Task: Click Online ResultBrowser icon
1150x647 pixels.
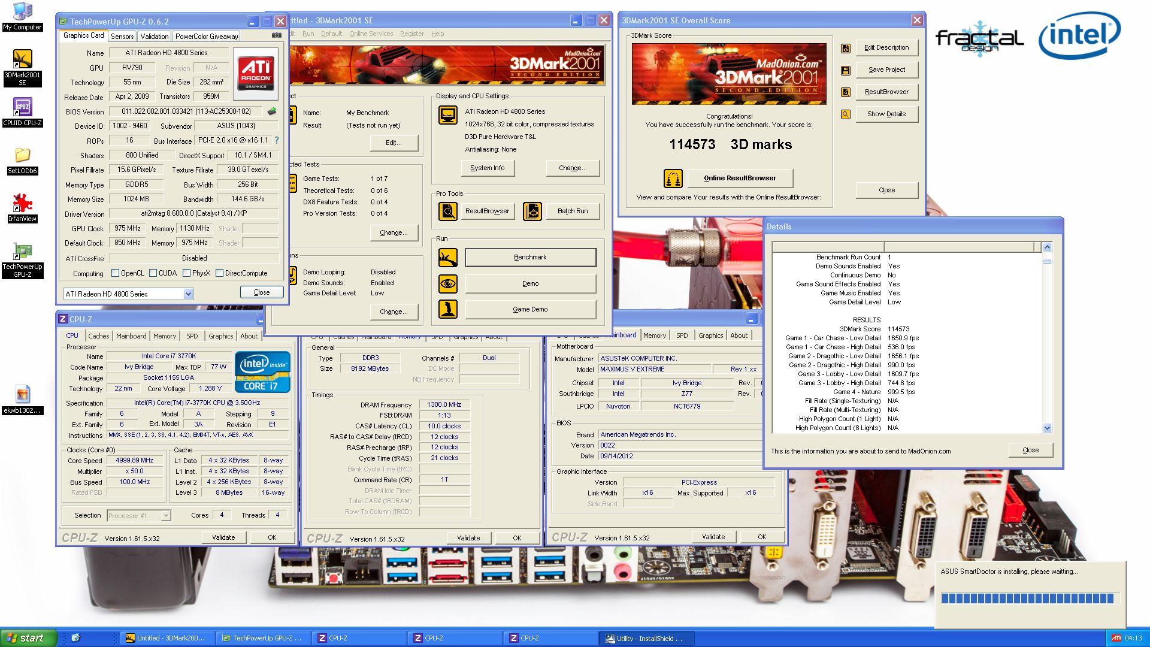Action: (673, 179)
